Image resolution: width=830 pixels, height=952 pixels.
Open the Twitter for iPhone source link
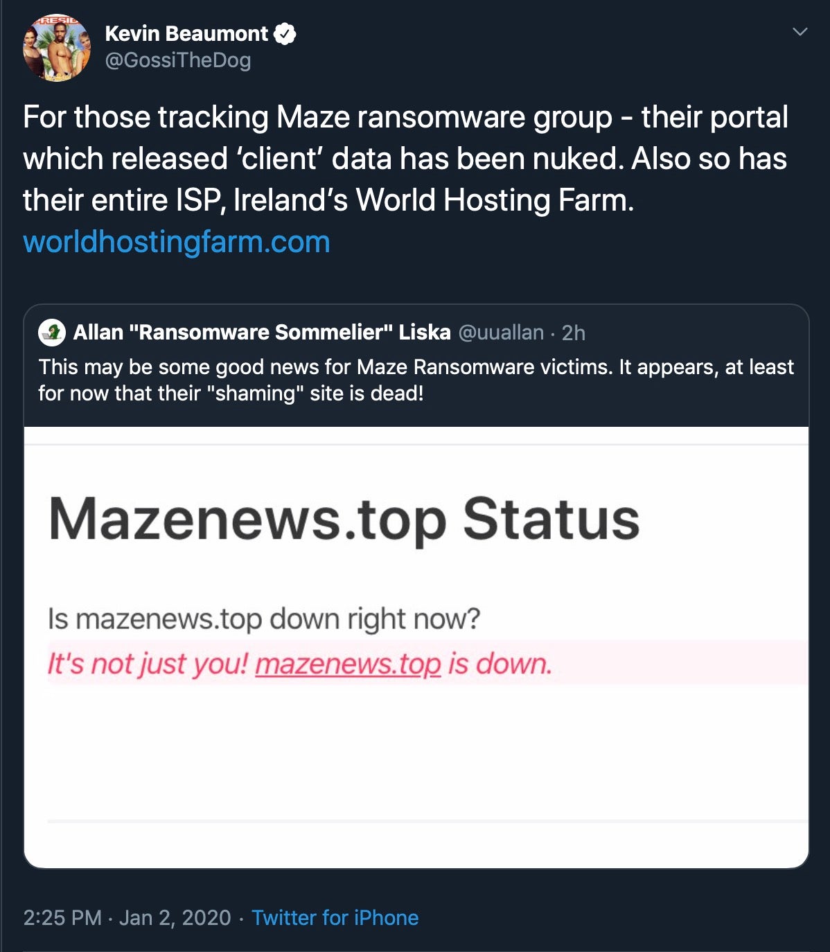click(x=335, y=917)
